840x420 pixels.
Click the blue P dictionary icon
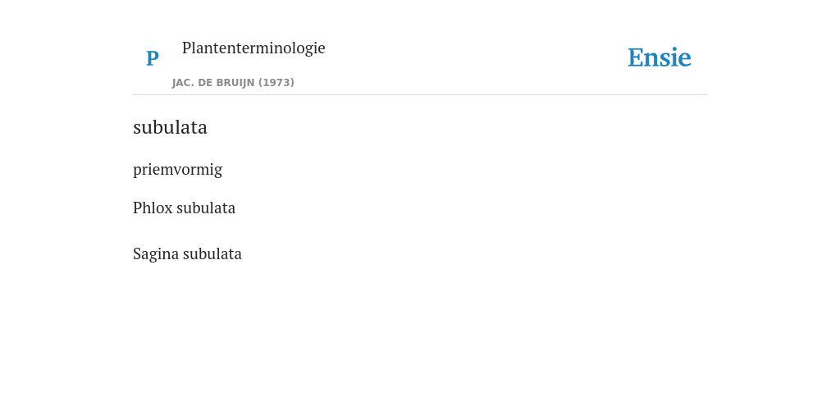tap(152, 58)
